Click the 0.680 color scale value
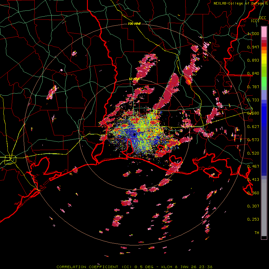This screenshot has height=269, width=269. click(x=253, y=113)
